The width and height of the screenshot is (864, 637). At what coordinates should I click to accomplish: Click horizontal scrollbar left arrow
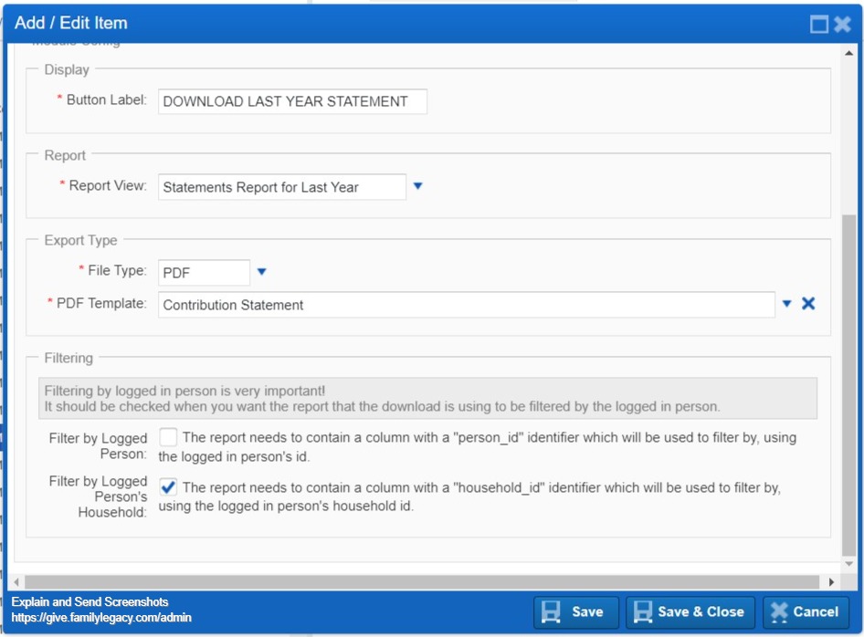(x=16, y=582)
